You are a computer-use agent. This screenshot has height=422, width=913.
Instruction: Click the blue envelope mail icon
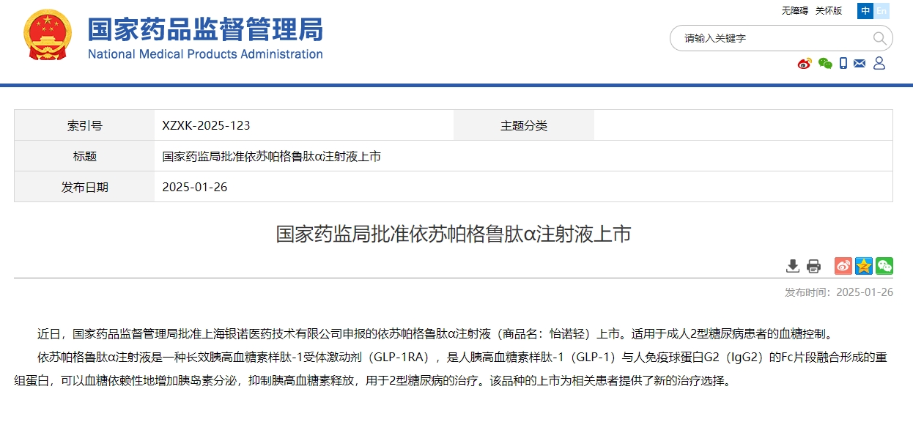860,64
